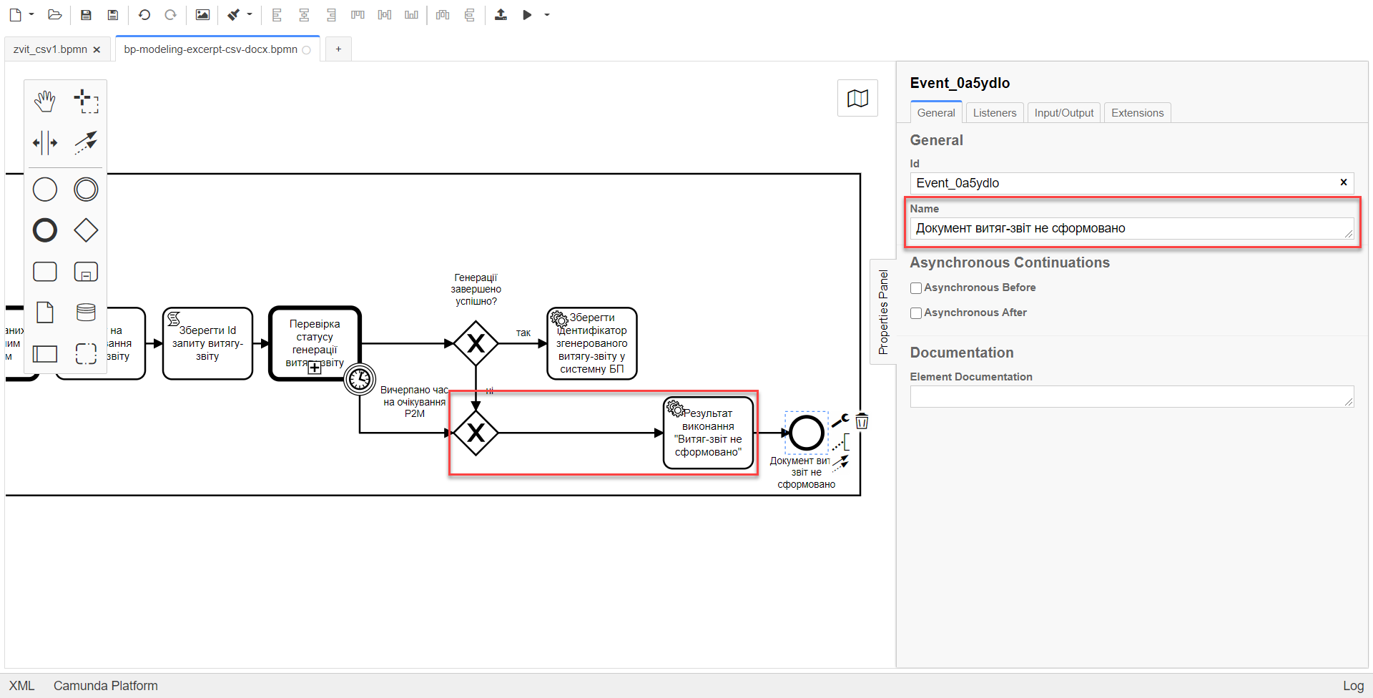The image size is (1373, 698).
Task: Enable Asynchronous Before checkbox
Action: (x=916, y=288)
